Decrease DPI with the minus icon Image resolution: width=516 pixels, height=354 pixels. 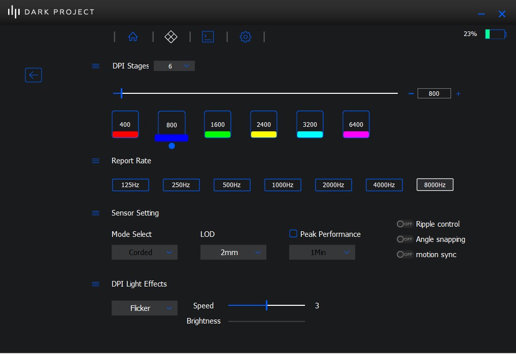(x=411, y=94)
